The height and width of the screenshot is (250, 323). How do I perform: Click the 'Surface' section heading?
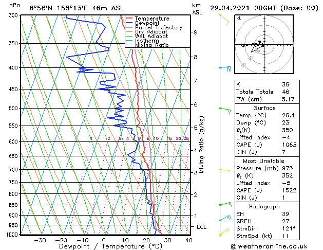point(264,108)
